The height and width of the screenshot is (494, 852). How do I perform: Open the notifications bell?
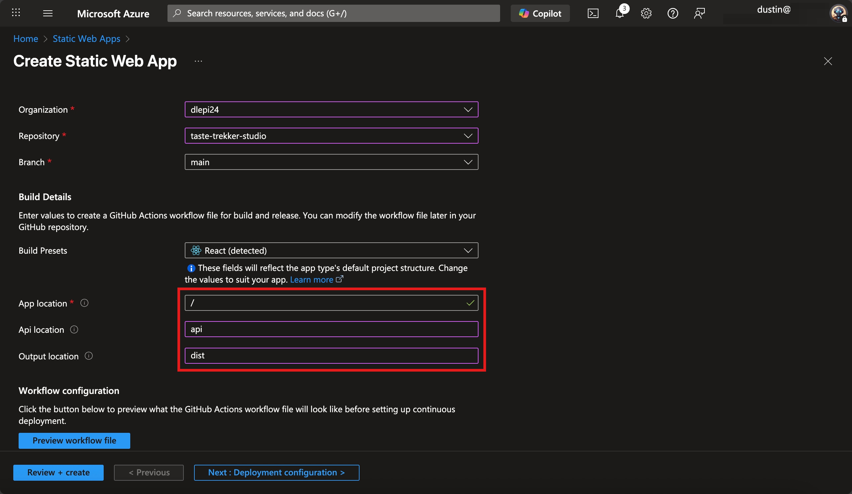click(619, 13)
